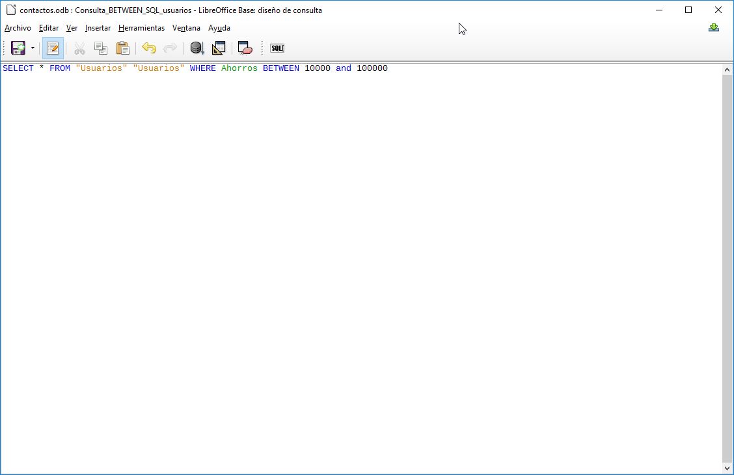Click the scrollbar down arrow
Screen dimensions: 734x475
(727, 467)
